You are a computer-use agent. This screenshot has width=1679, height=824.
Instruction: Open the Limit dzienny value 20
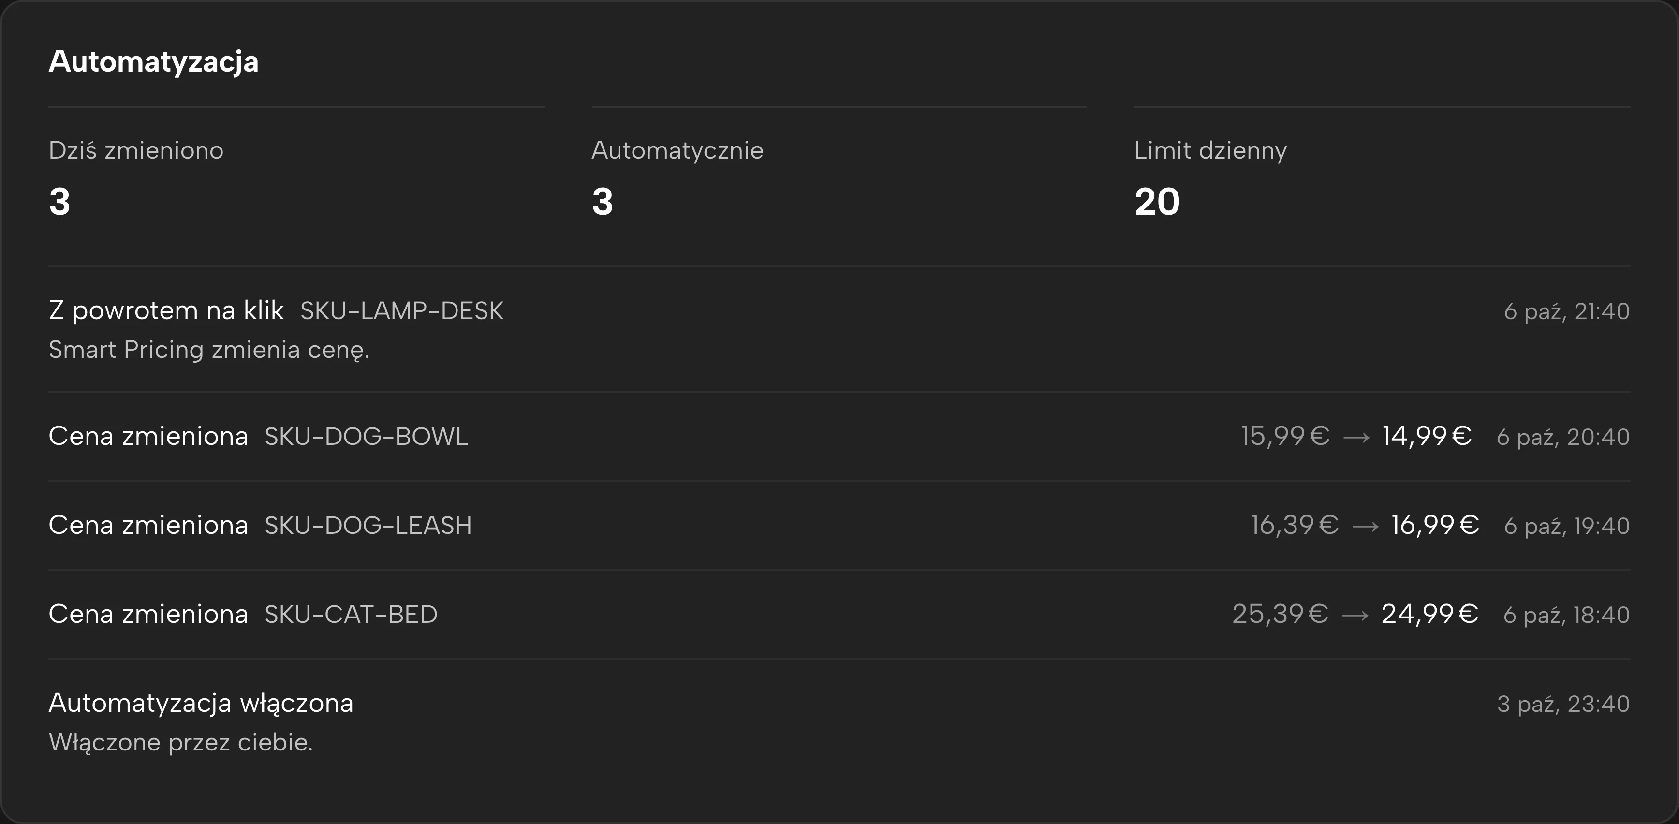click(1157, 202)
